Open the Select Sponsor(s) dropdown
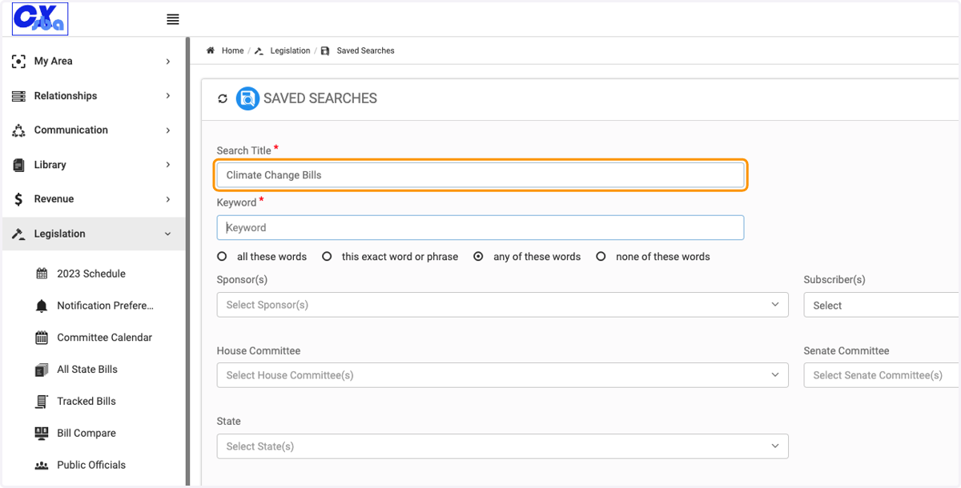The width and height of the screenshot is (961, 488). 502,305
